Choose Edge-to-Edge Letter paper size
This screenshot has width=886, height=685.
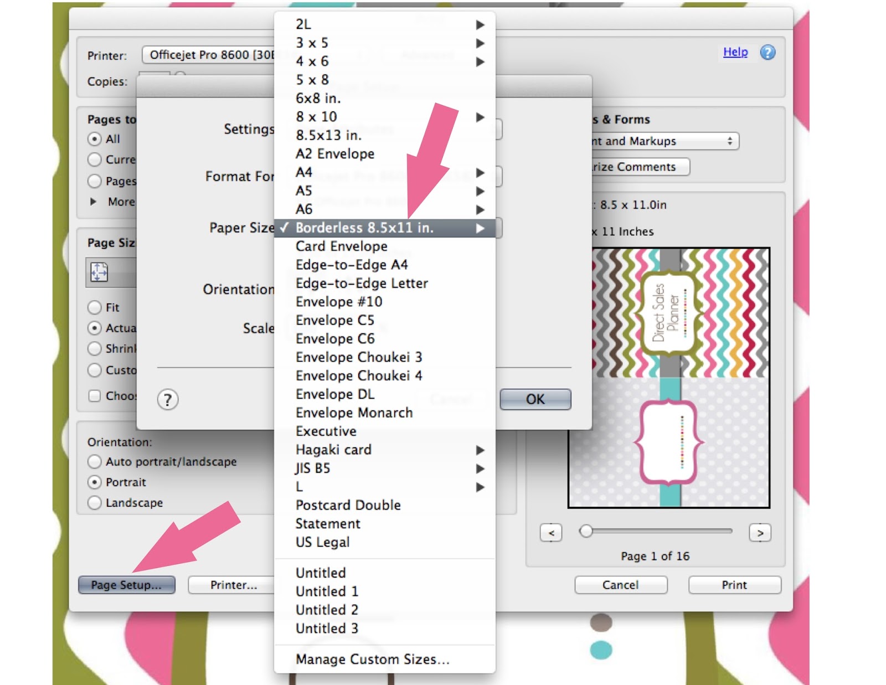(x=362, y=284)
